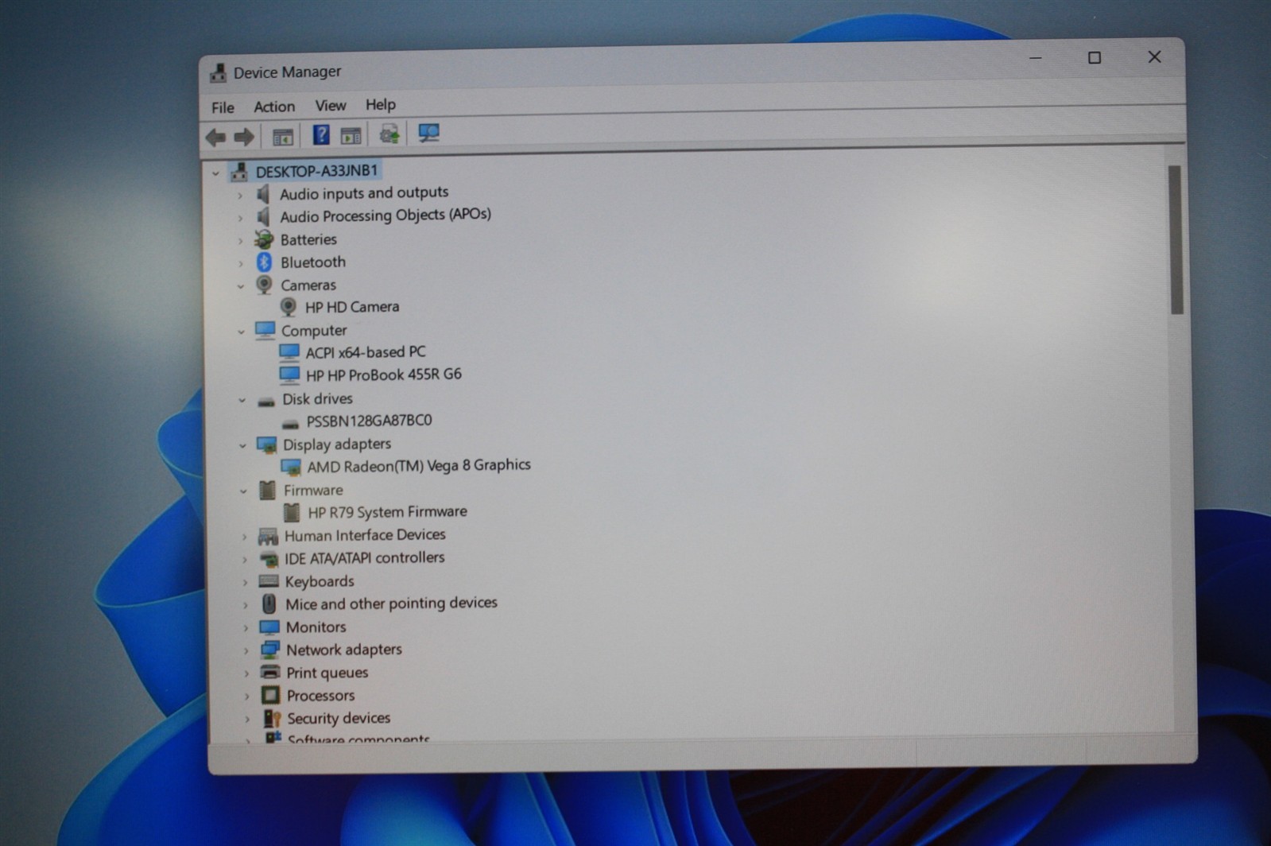The image size is (1271, 846).
Task: Click the HP HD Camera device icon
Action: 289,307
